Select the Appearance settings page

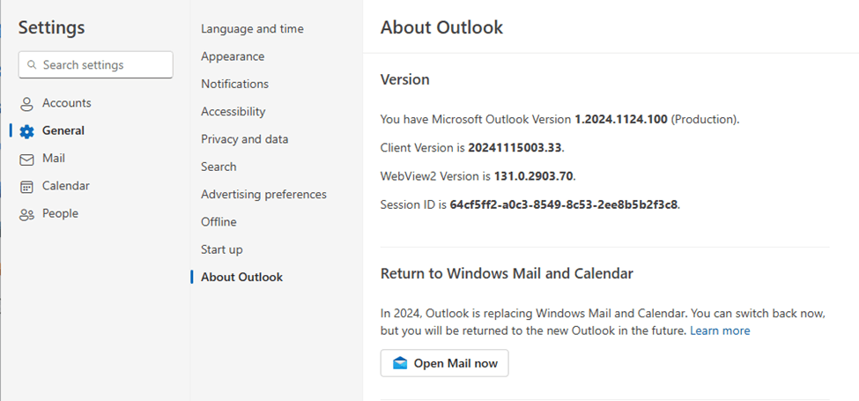point(233,56)
